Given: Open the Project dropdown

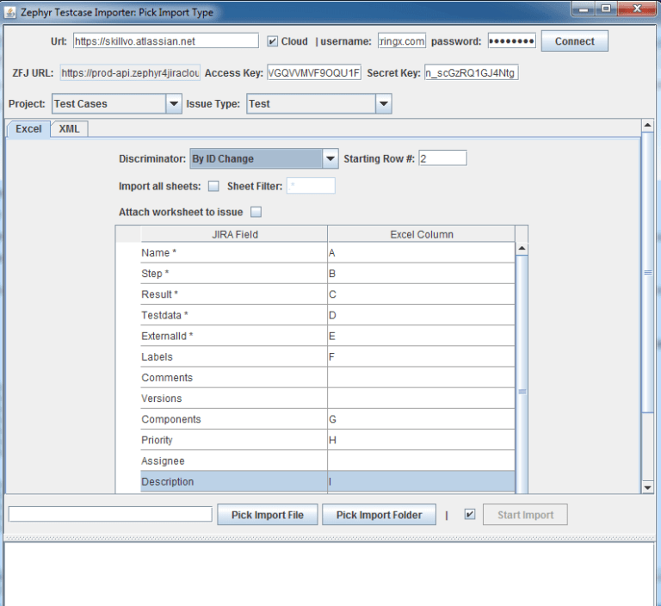Looking at the screenshot, I should tap(172, 104).
